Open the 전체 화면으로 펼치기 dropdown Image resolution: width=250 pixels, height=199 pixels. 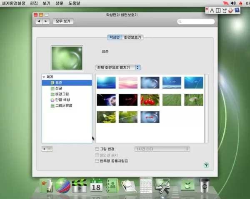pos(118,67)
